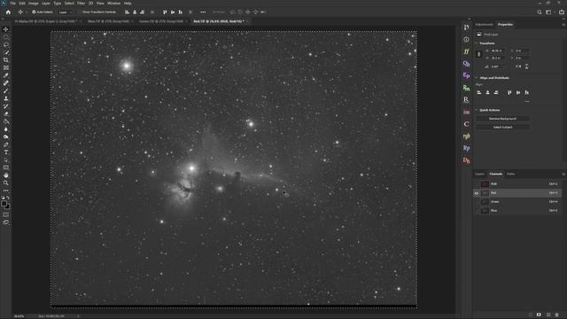This screenshot has height=319, width=567.
Task: Open the workspace switcher dropdown
Action: point(549,12)
